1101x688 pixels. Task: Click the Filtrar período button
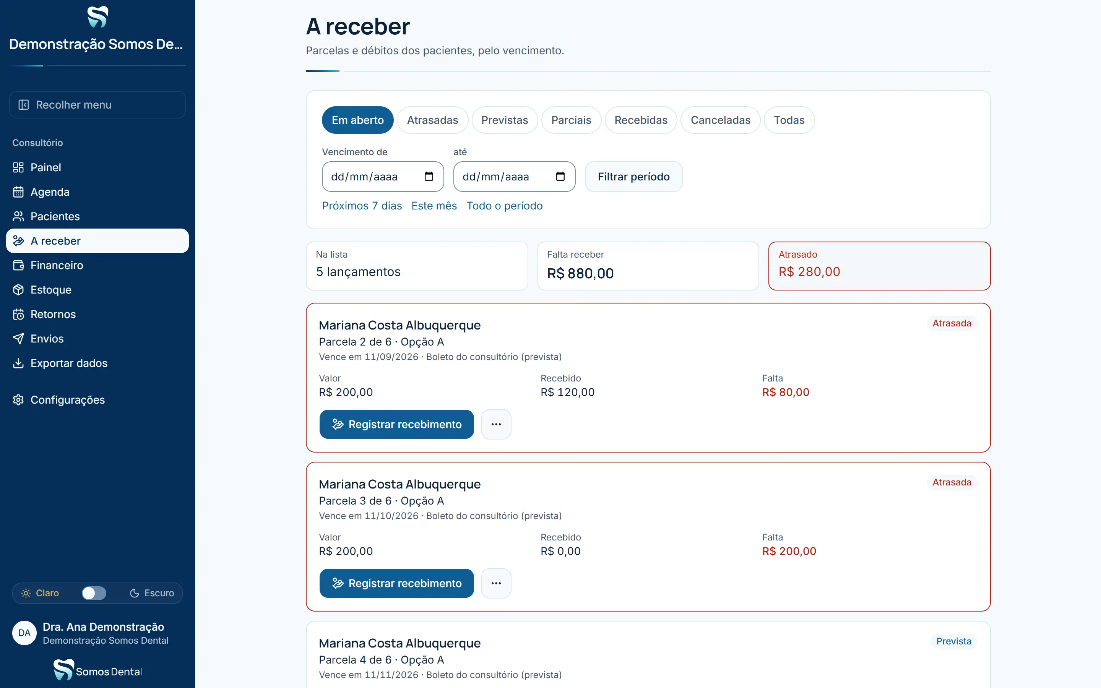point(633,177)
